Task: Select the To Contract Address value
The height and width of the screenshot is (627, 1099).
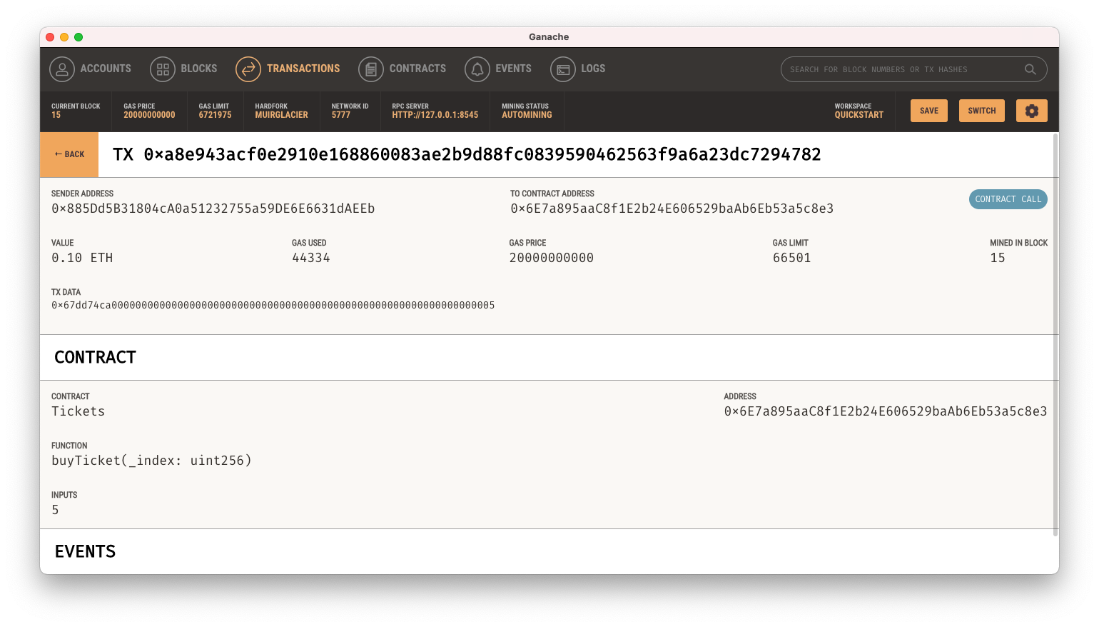Action: [x=672, y=209]
